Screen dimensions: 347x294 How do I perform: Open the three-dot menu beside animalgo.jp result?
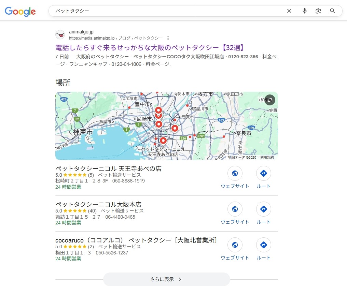click(168, 38)
